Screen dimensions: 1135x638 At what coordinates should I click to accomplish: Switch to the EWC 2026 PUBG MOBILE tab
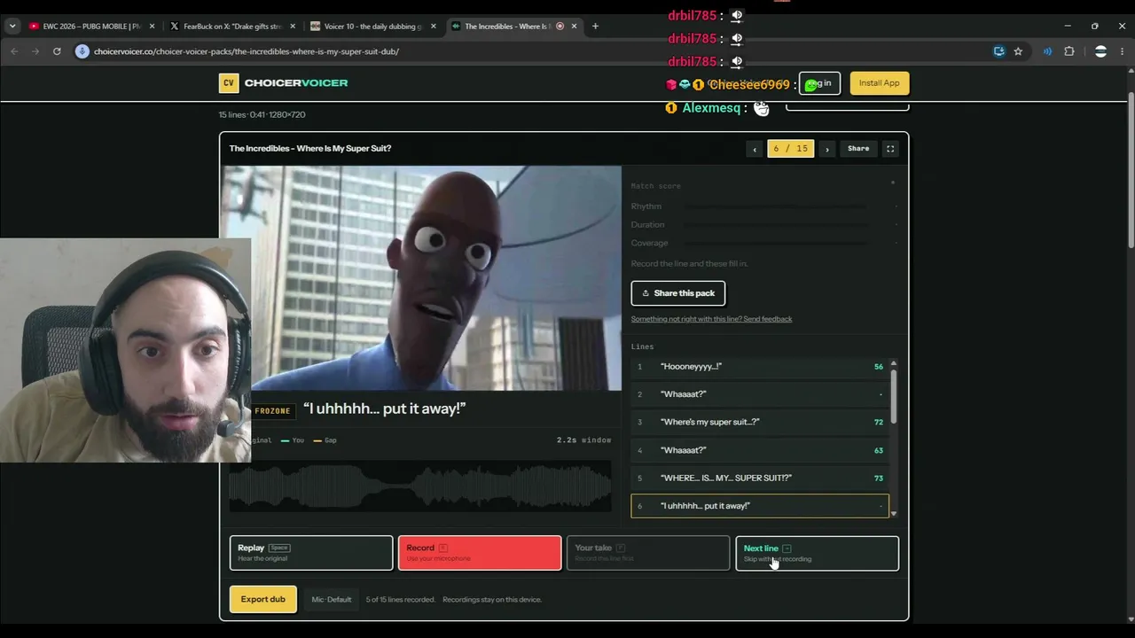(x=92, y=27)
